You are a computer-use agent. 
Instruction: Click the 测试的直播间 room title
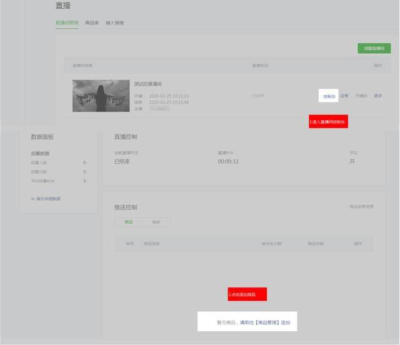click(148, 84)
